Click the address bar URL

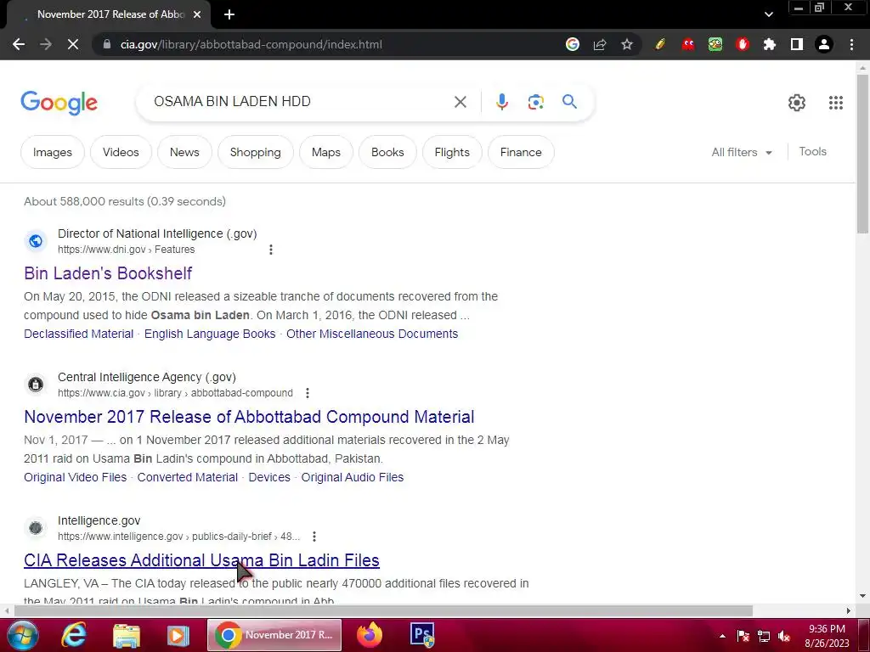pos(251,44)
